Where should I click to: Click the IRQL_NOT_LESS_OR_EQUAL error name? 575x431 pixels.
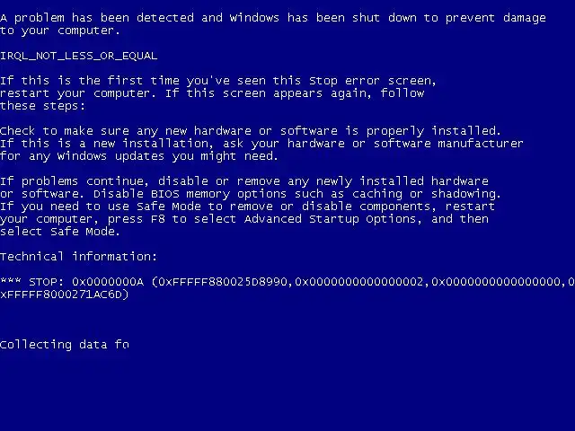[78, 56]
